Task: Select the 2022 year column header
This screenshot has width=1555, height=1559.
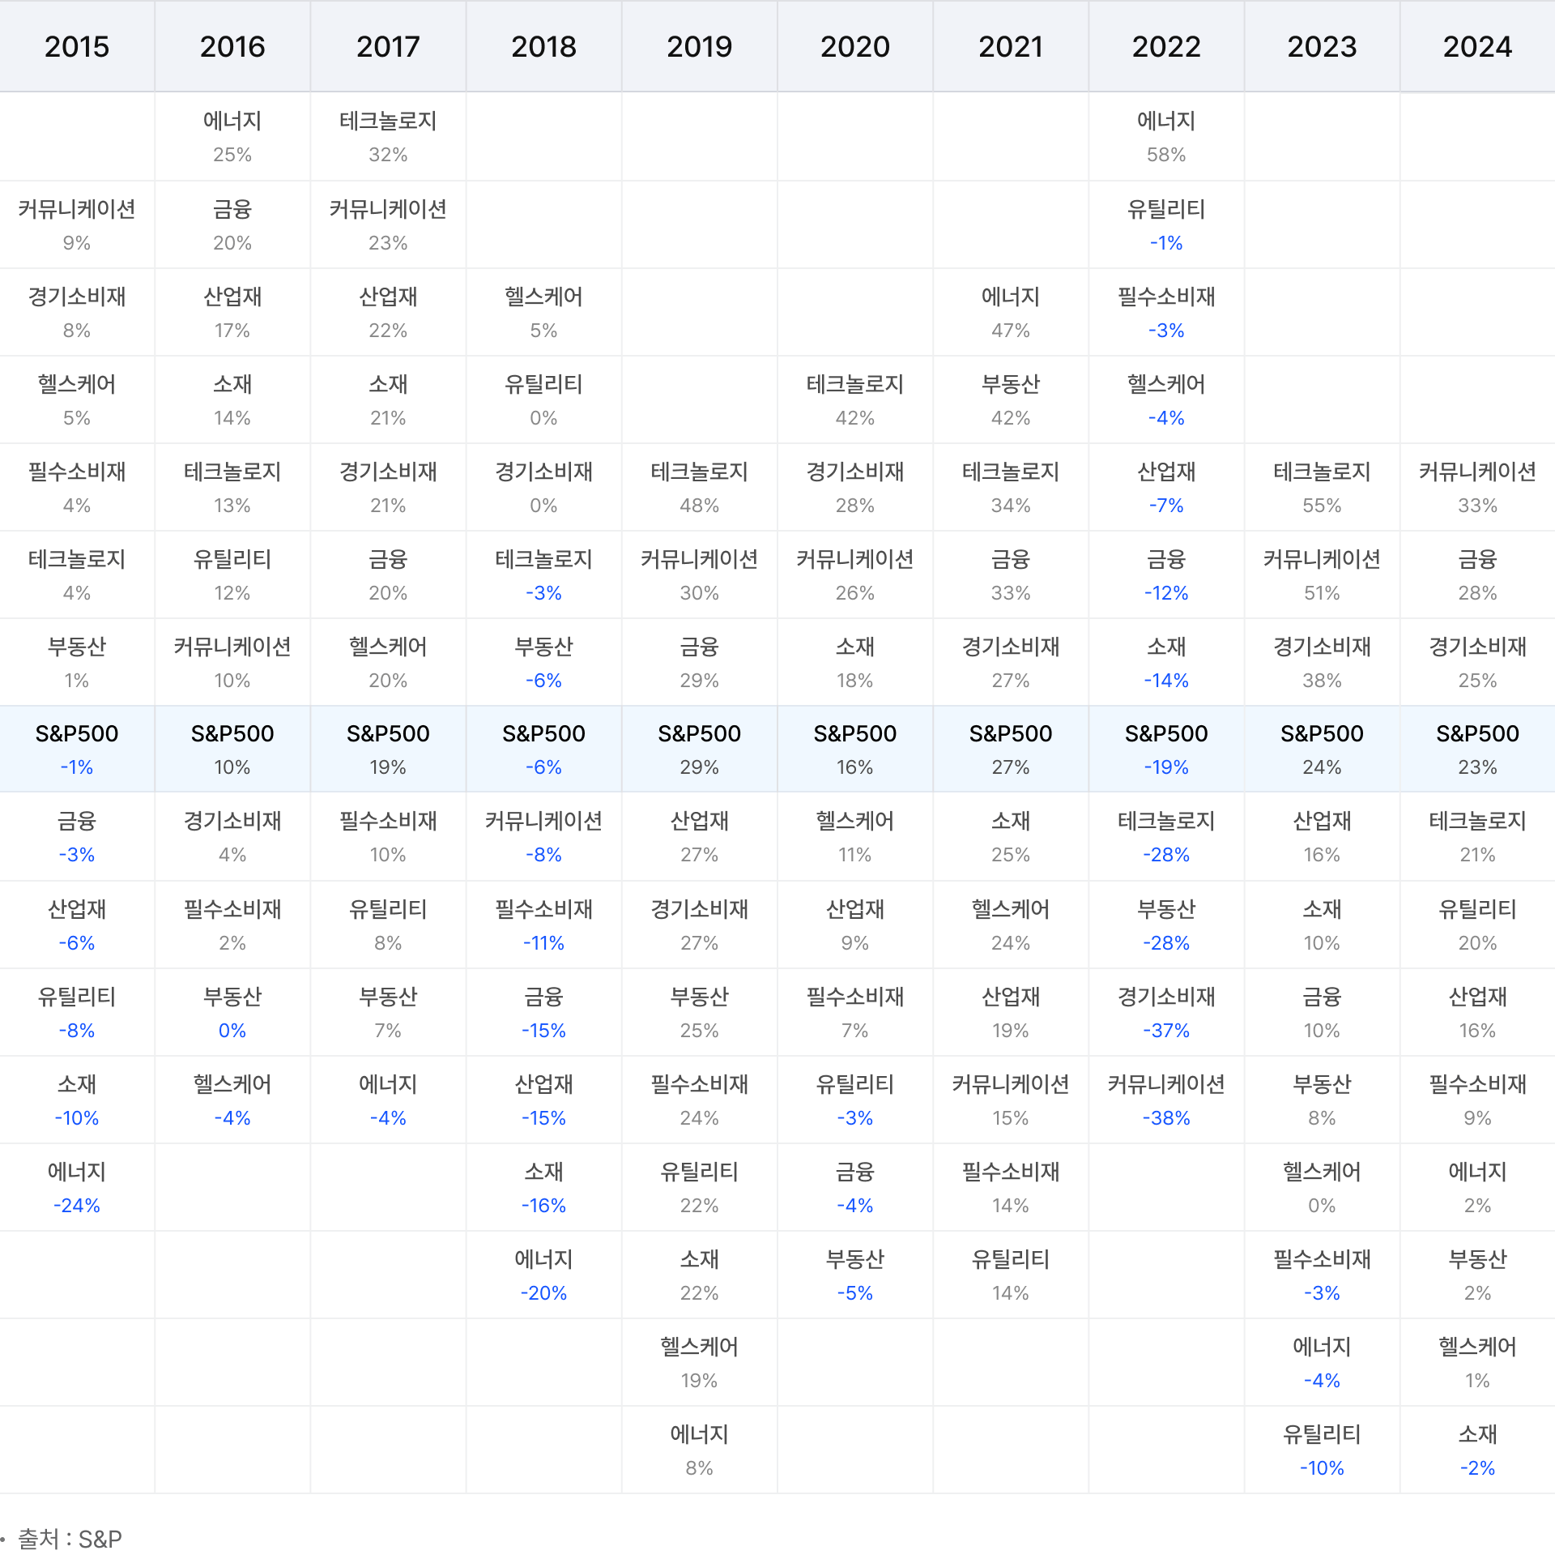Action: (x=1165, y=46)
